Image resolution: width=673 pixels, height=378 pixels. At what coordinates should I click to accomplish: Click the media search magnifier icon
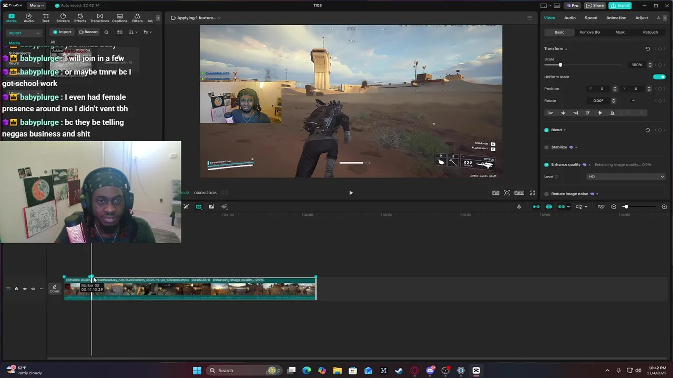tap(106, 32)
